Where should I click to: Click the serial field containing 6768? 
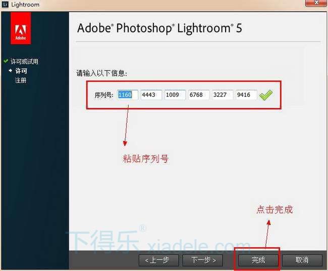coord(199,95)
